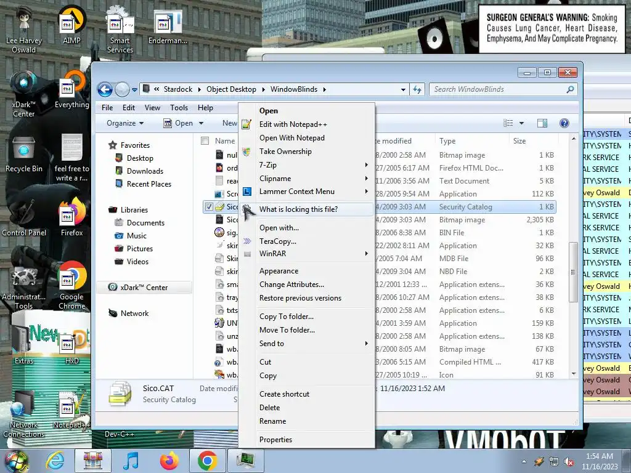Open the Organize dropdown
Image resolution: width=631 pixels, height=473 pixels.
(x=125, y=123)
